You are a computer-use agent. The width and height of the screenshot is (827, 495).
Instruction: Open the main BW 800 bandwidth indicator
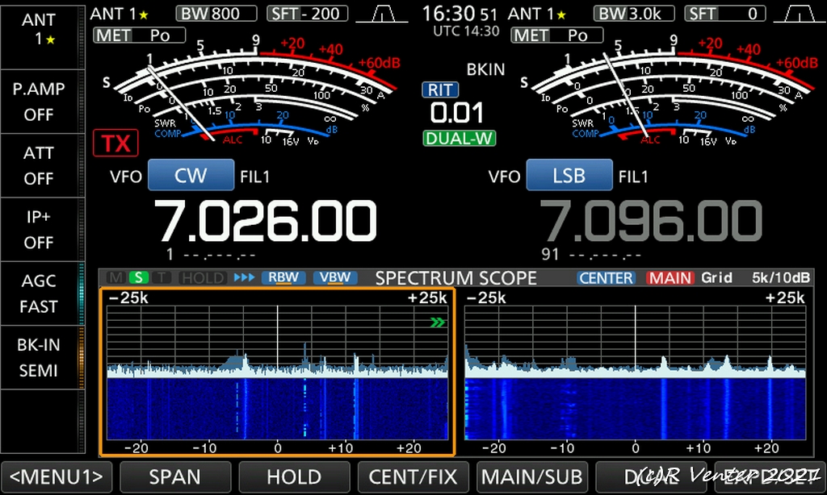coord(216,14)
